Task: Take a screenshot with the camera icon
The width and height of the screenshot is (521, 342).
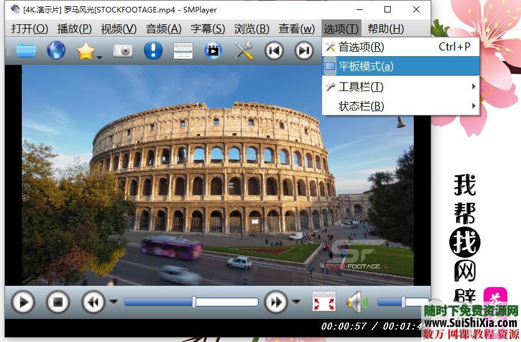Action: click(x=123, y=51)
